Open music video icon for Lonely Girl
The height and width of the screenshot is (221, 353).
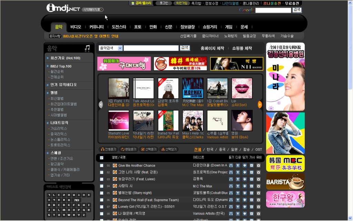[259, 207]
